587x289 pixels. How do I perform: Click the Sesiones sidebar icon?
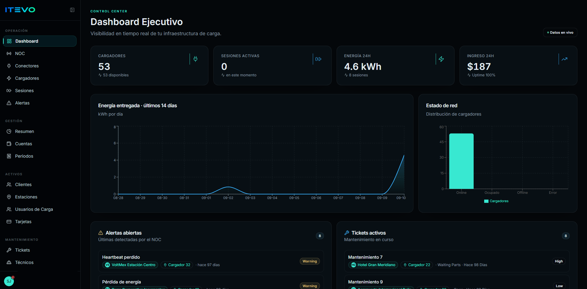[x=9, y=91]
